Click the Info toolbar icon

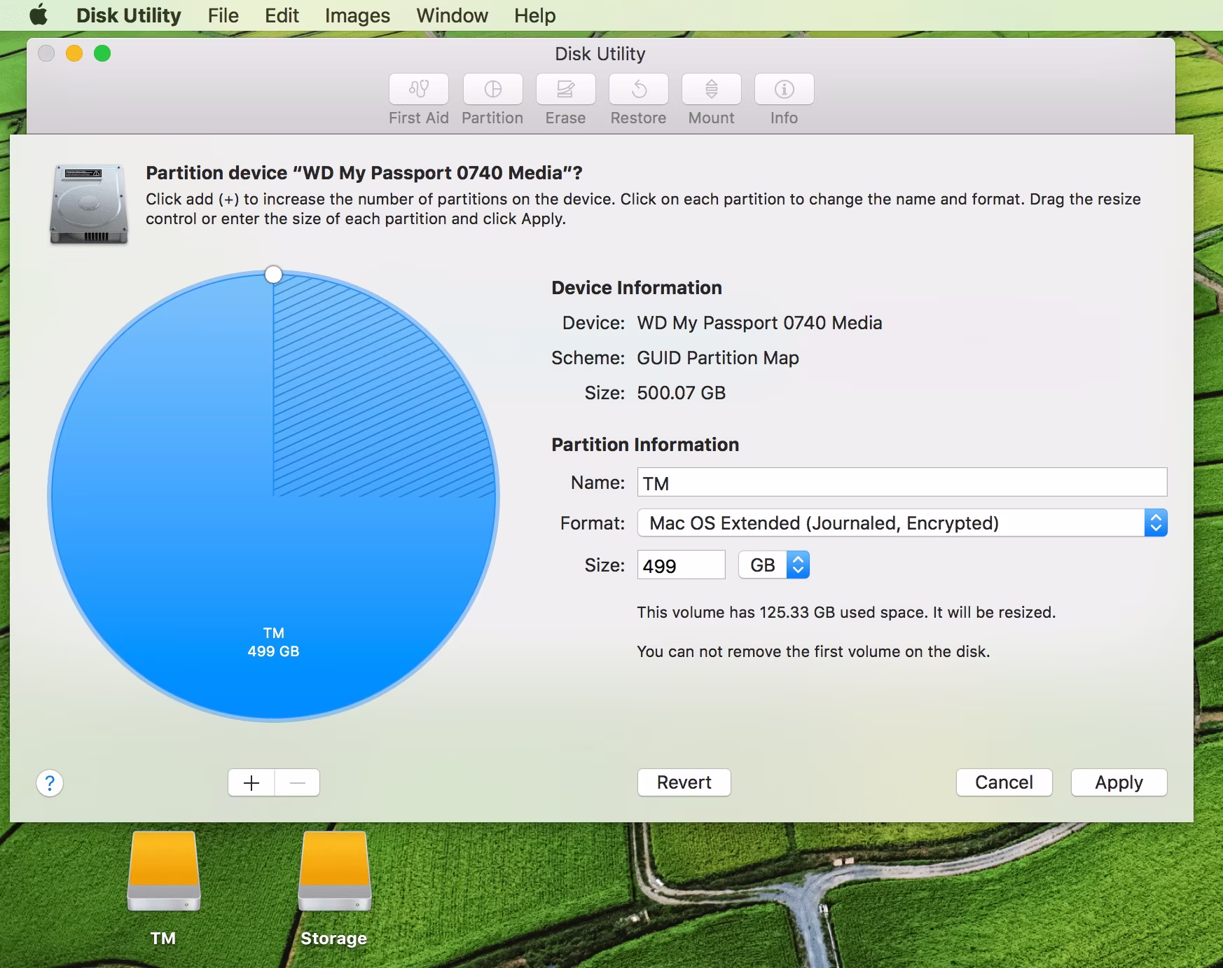[x=785, y=90]
